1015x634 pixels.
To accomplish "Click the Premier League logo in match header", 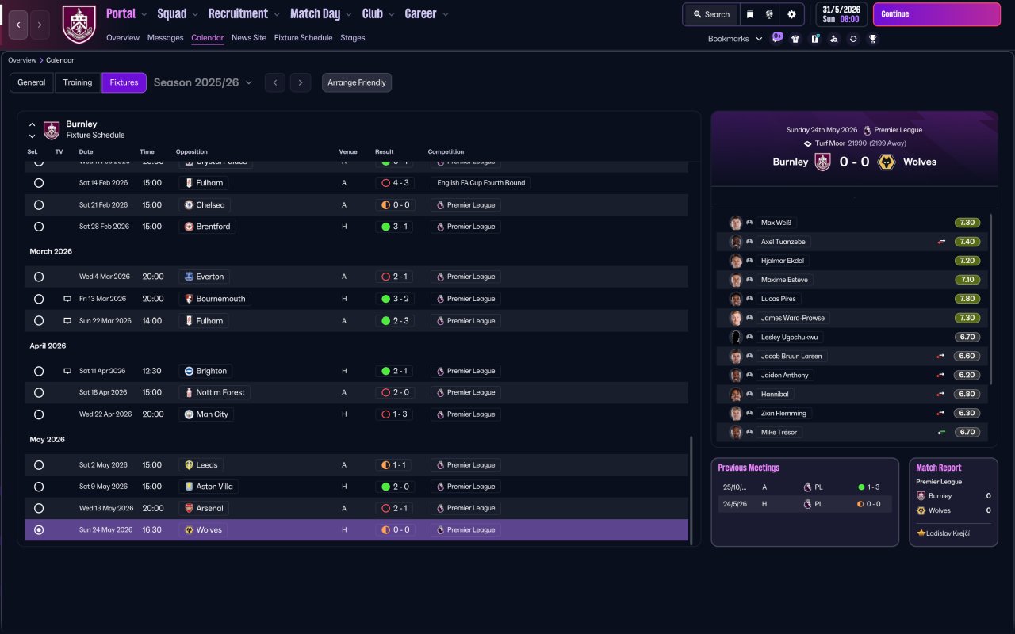I will click(867, 130).
